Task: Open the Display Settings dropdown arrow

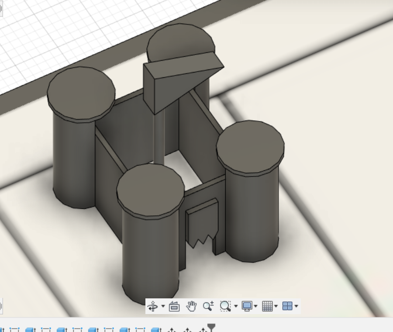Action: tap(255, 306)
